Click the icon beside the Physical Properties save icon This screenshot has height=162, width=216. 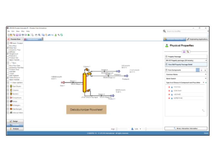(x=187, y=52)
